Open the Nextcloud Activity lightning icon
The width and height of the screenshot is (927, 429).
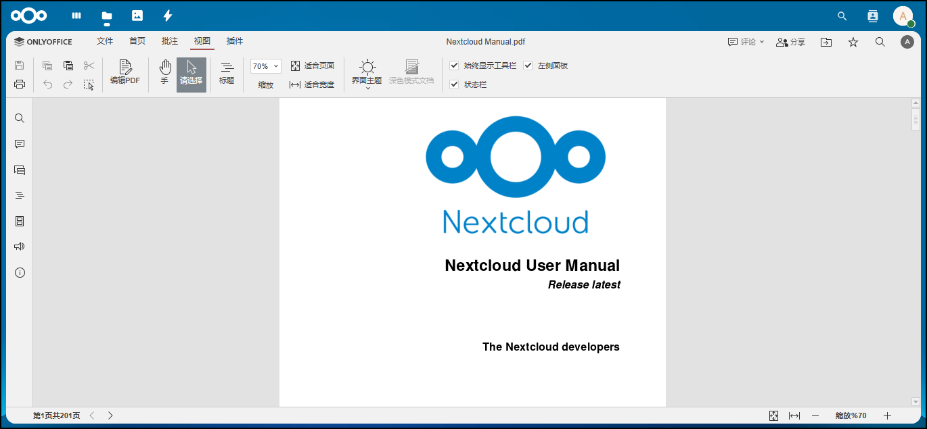point(168,16)
